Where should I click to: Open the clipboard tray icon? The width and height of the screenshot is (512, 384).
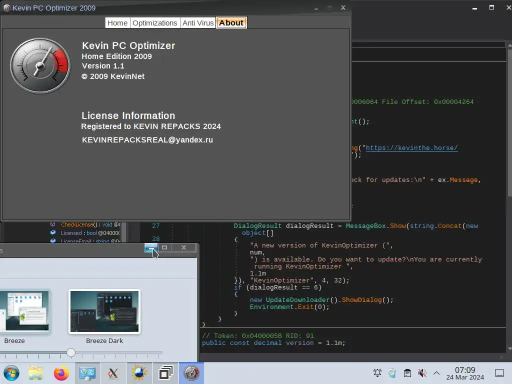(x=407, y=373)
